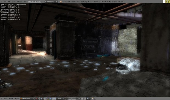This screenshot has width=170, height=100.
Task: Toggle manipulate center points option
Action: (x=45, y=98)
